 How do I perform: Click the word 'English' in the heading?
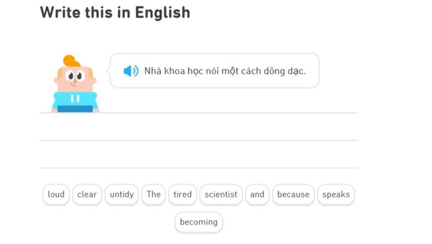pos(162,13)
